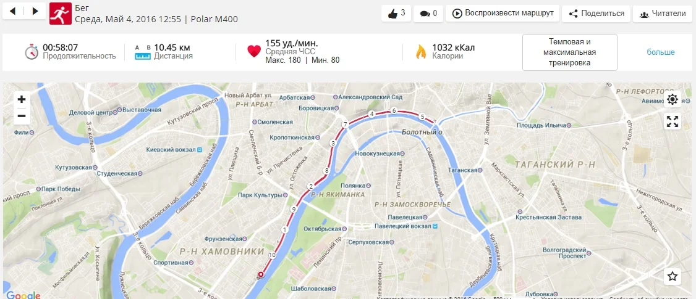Select kilometer marker 5 on the route
This screenshot has width=696, height=299.
coord(422,117)
